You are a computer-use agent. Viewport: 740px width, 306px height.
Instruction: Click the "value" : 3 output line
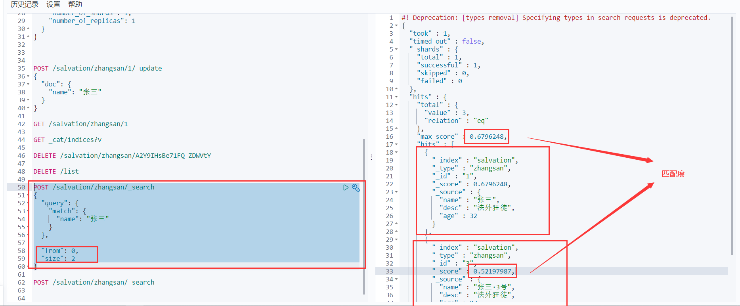[x=447, y=113]
